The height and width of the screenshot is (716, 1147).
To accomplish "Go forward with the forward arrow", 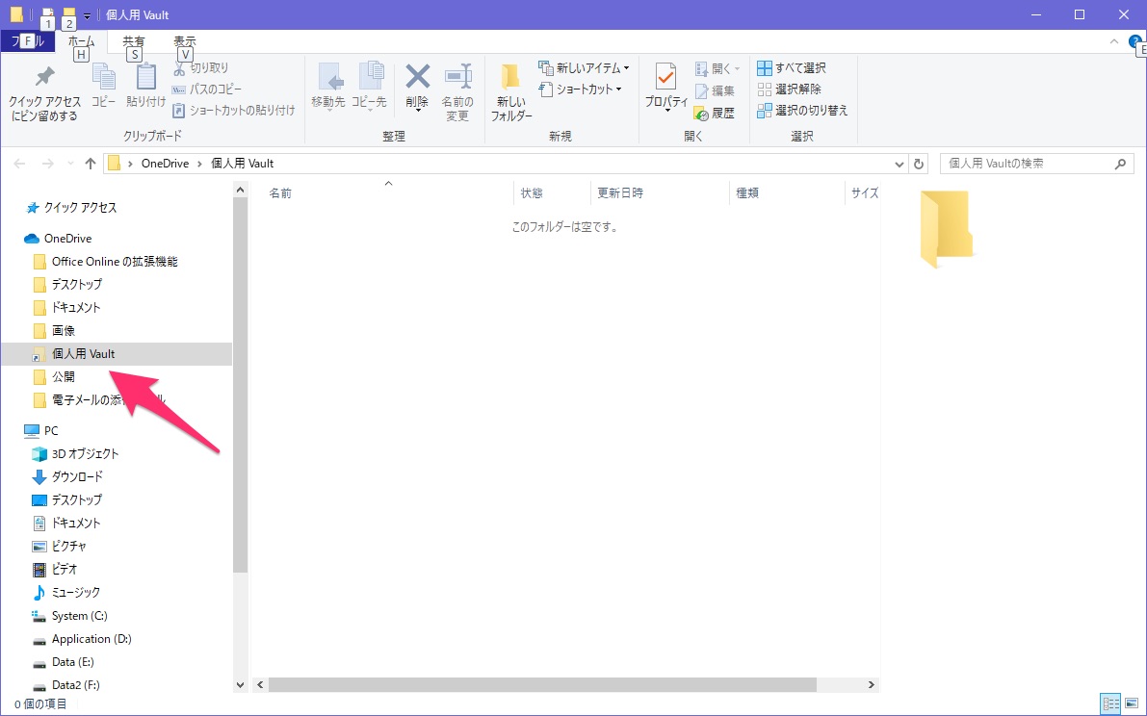I will tap(48, 164).
